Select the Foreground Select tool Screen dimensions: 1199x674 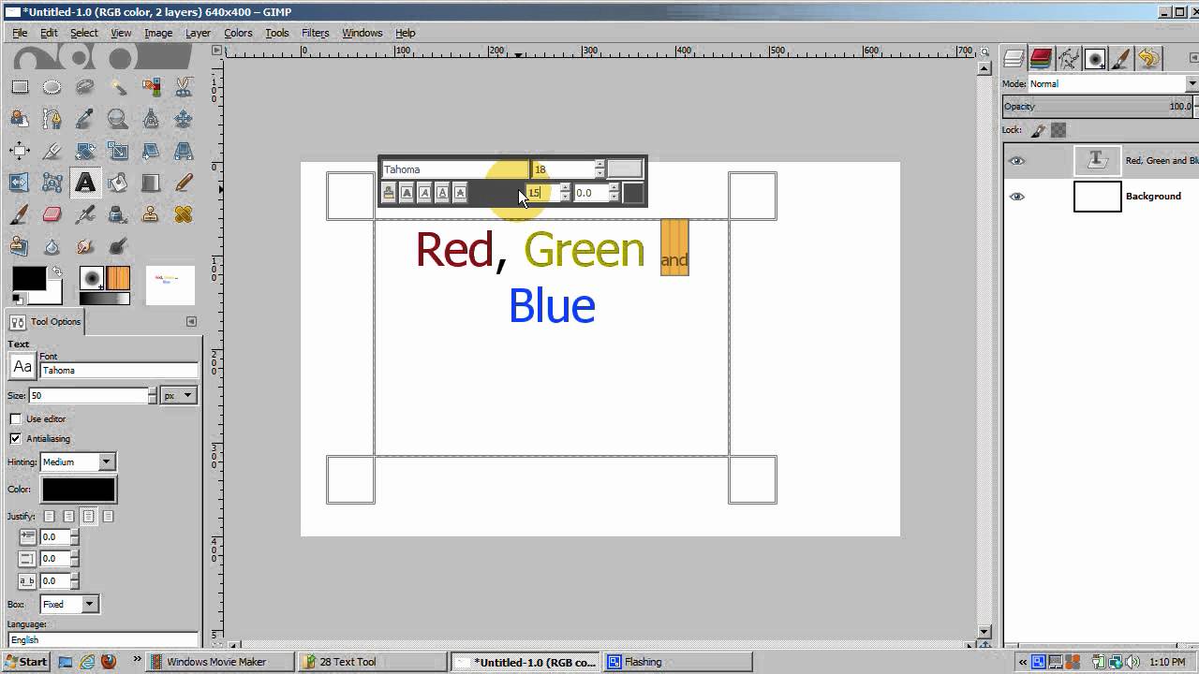click(x=20, y=119)
